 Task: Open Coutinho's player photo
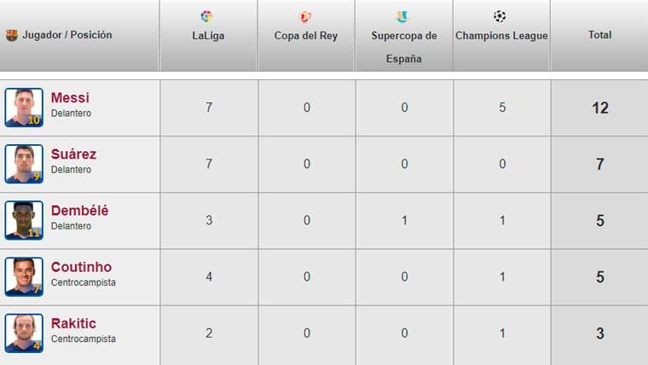tap(24, 276)
